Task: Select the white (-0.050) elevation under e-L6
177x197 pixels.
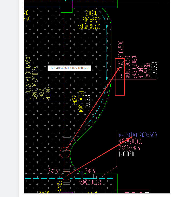Action: point(127,154)
